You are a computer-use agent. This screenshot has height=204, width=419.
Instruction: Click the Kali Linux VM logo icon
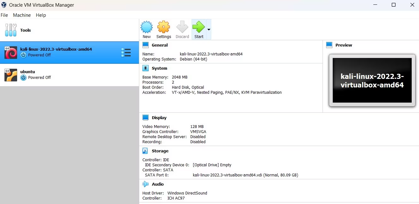pyautogui.click(x=11, y=53)
